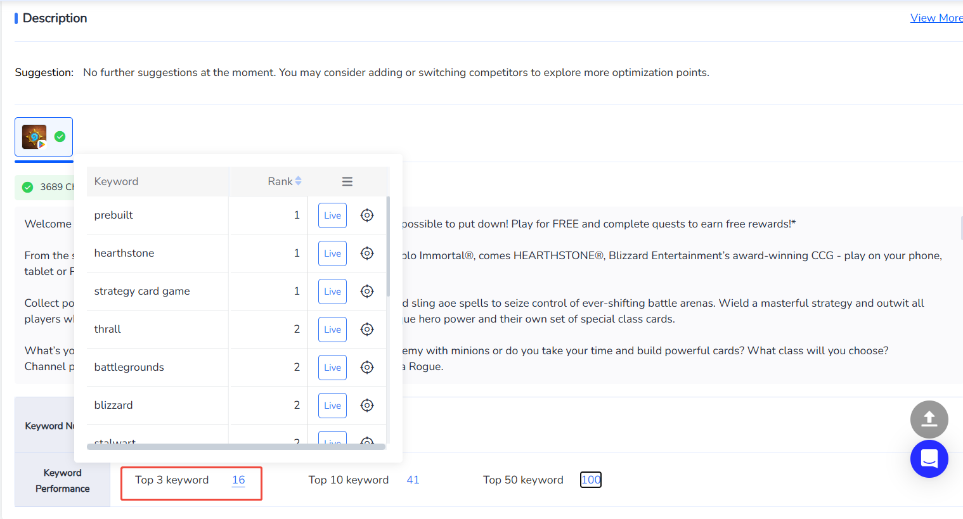Open the column menu hamburger icon
963x519 pixels.
tap(347, 181)
